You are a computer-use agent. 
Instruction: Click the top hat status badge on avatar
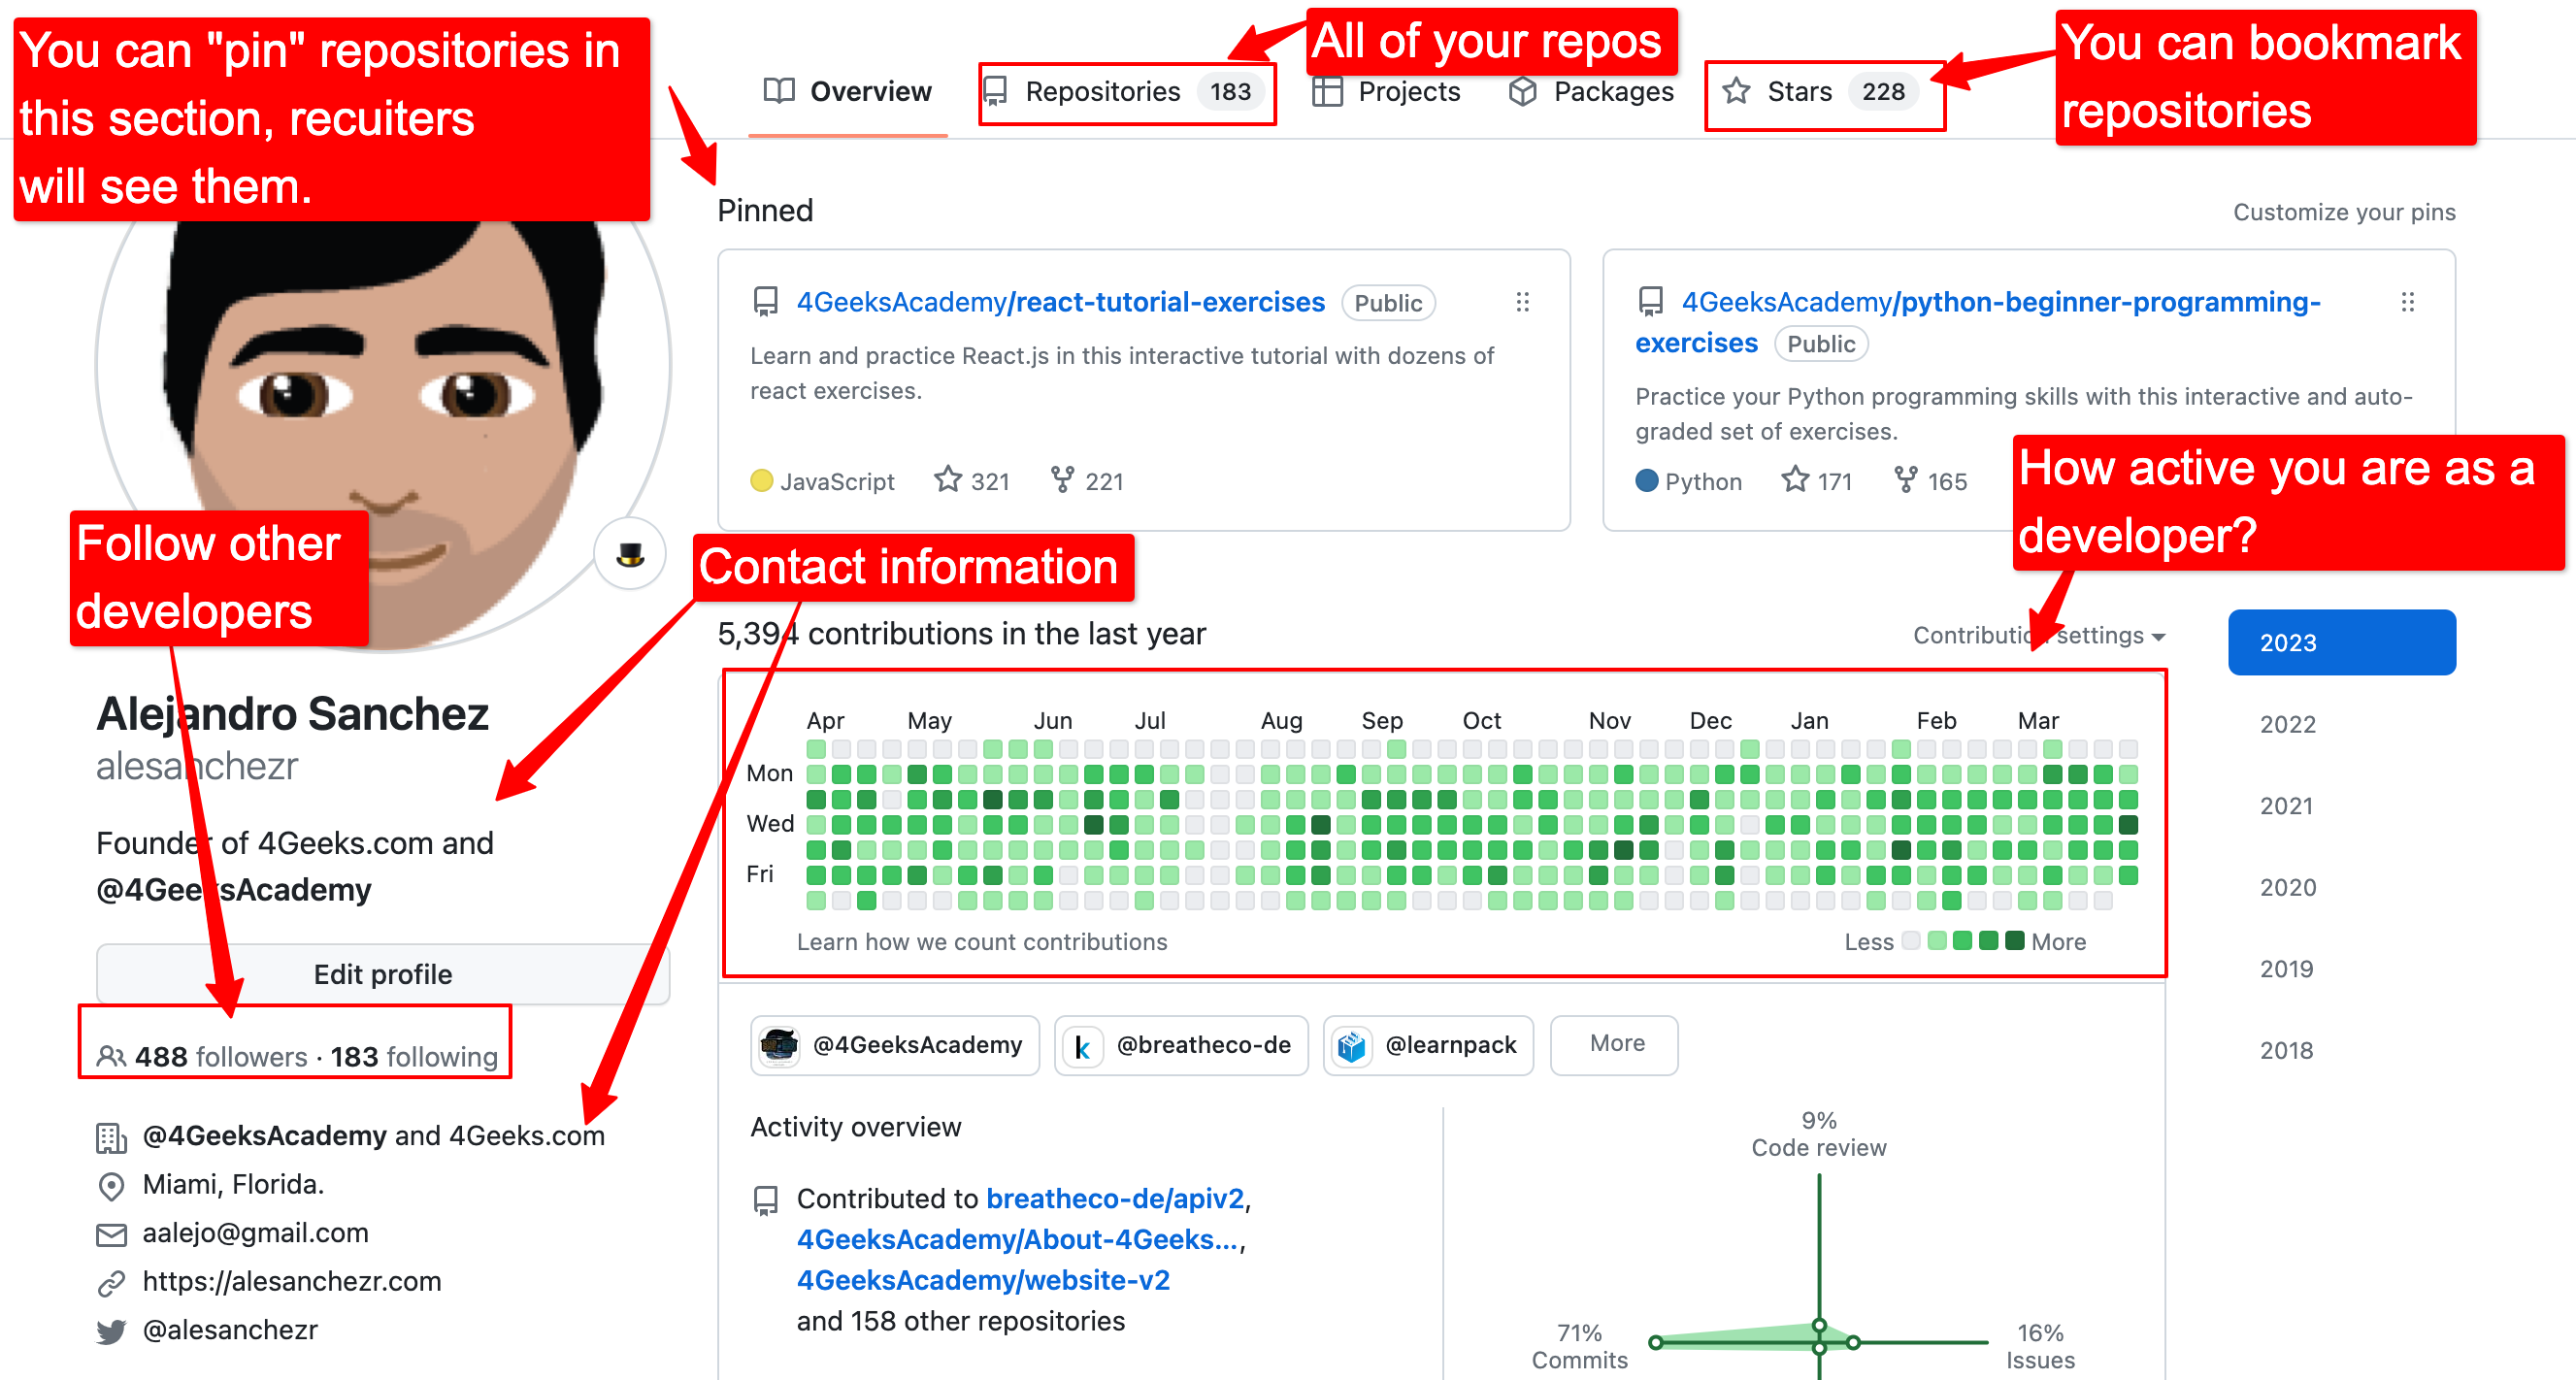tap(630, 554)
